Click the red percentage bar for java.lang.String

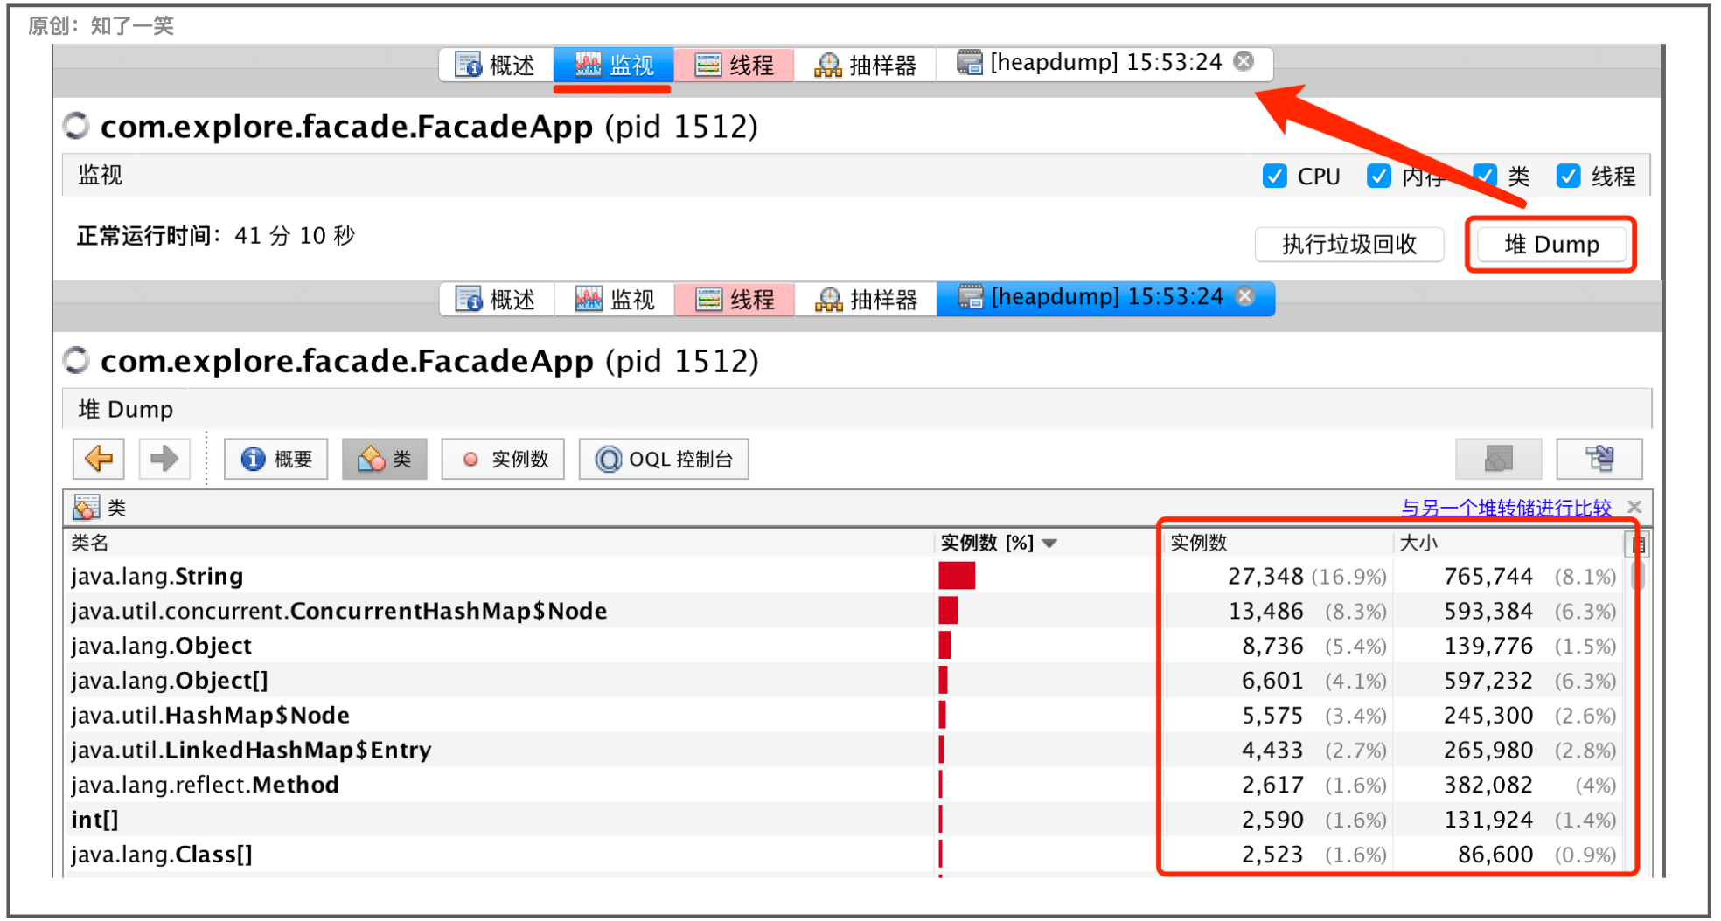(x=957, y=576)
